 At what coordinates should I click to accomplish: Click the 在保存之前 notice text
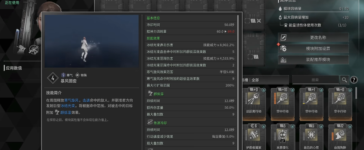tap(78, 120)
